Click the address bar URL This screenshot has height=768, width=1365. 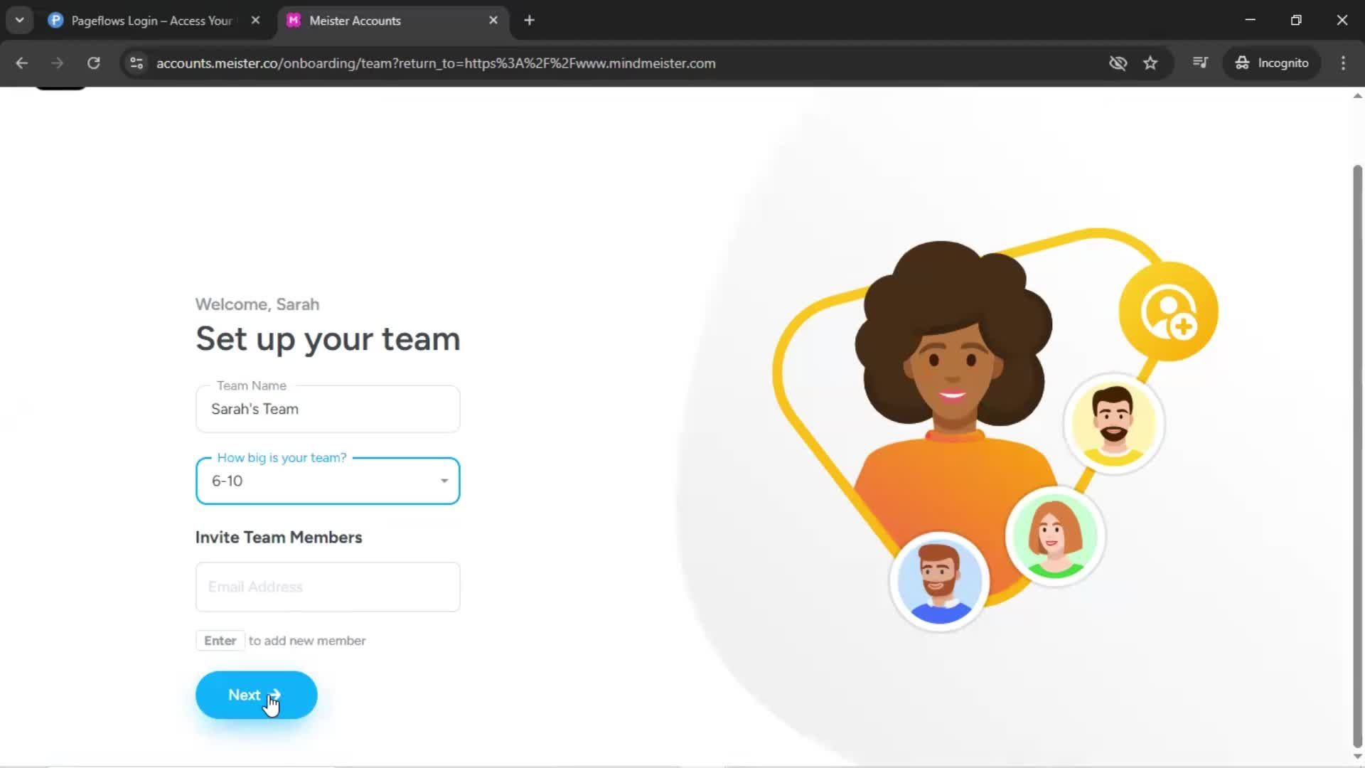coord(436,63)
